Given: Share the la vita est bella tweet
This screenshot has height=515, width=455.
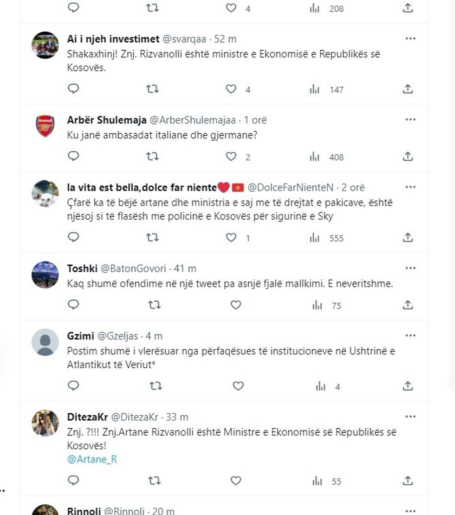Looking at the screenshot, I should click(408, 238).
